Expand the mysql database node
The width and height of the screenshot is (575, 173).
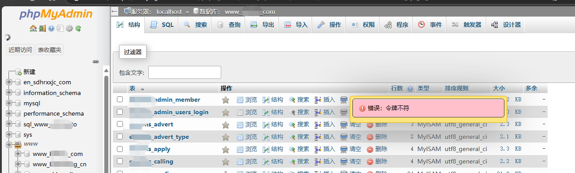point(9,103)
